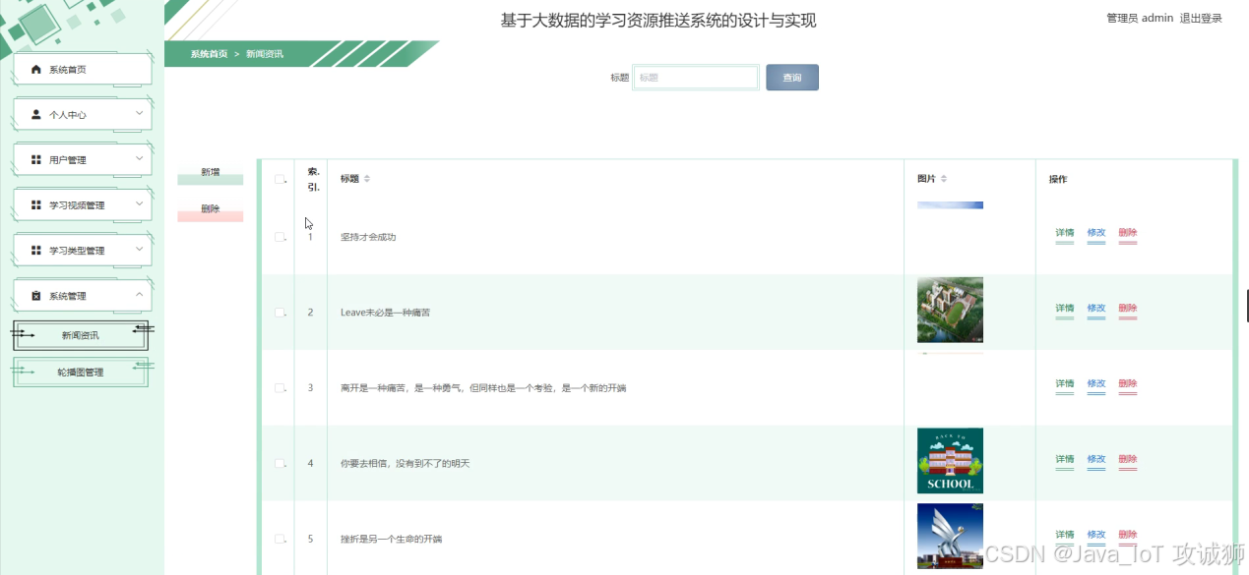Open 详情 for 坚持才会成功
The width and height of the screenshot is (1249, 575).
[1065, 234]
